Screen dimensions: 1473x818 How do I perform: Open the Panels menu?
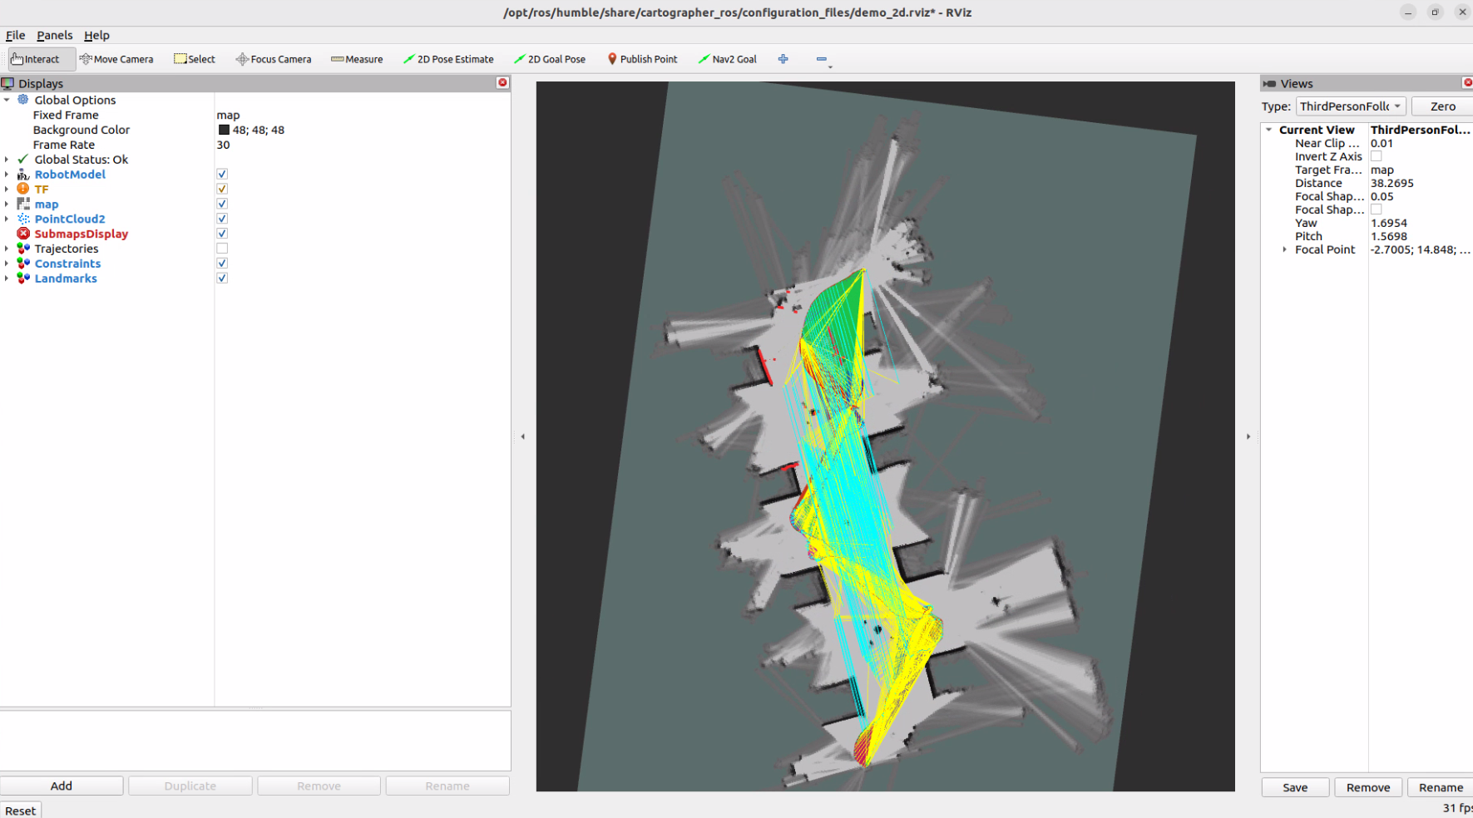pyautogui.click(x=54, y=35)
